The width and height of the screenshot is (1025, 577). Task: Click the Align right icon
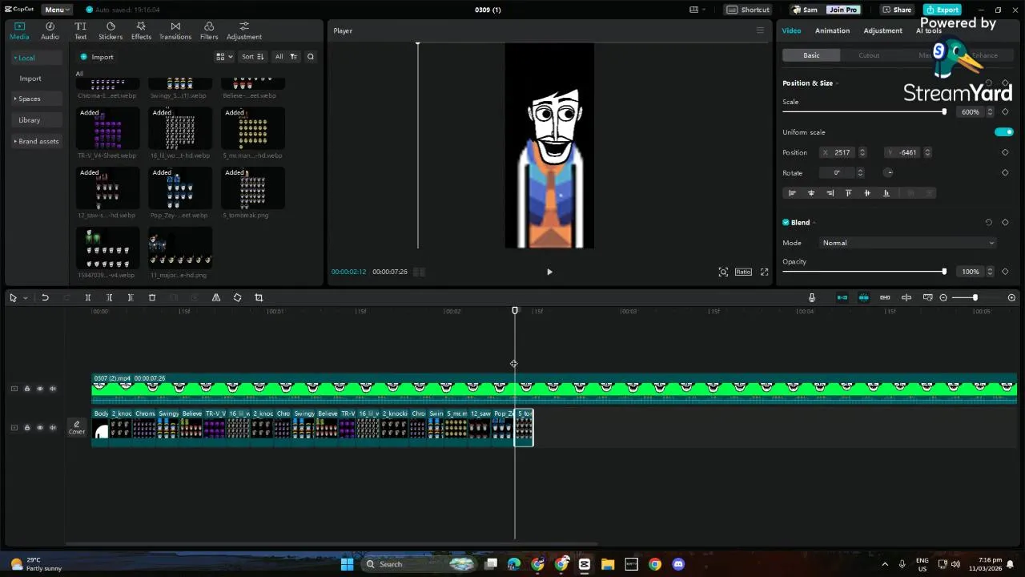830,193
